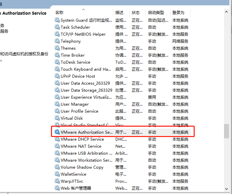Click the Arbit... description of VMware USB Arbitration

pos(121,153)
